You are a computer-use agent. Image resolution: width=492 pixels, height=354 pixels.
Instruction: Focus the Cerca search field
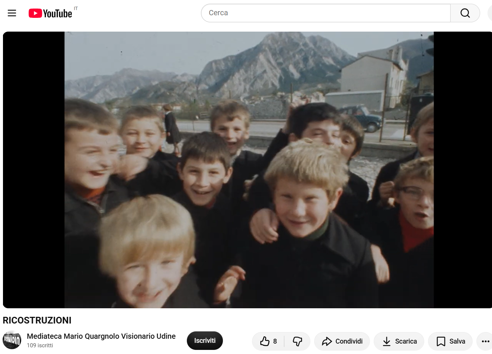(326, 13)
